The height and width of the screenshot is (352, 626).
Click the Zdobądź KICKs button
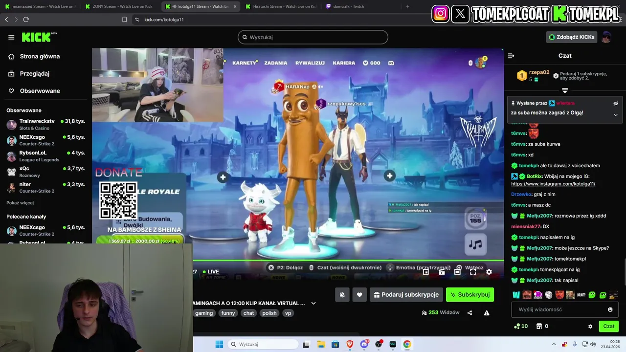[572, 37]
